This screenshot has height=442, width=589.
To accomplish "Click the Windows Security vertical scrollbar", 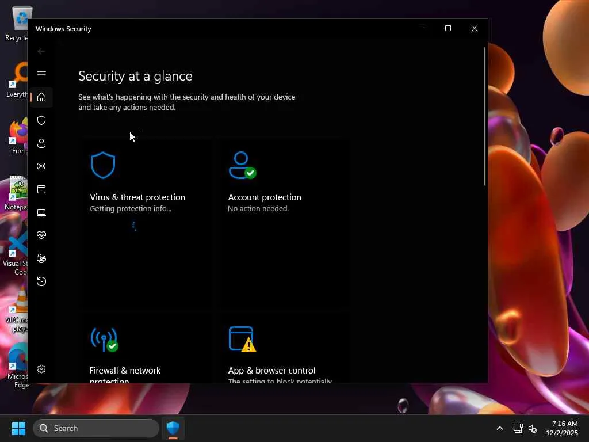I will click(x=484, y=116).
